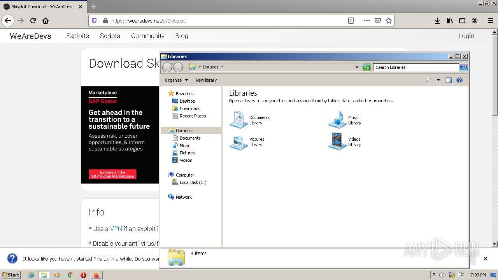Select Computer in navigation pane
This screenshot has width=498, height=280.
click(185, 175)
